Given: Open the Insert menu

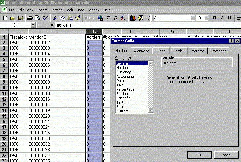Looking at the screenshot, I should click(42, 10).
